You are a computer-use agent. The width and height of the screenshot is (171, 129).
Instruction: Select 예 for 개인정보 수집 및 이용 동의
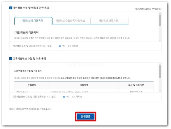point(60,46)
